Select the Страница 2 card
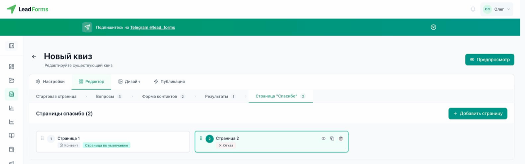 click(272, 142)
